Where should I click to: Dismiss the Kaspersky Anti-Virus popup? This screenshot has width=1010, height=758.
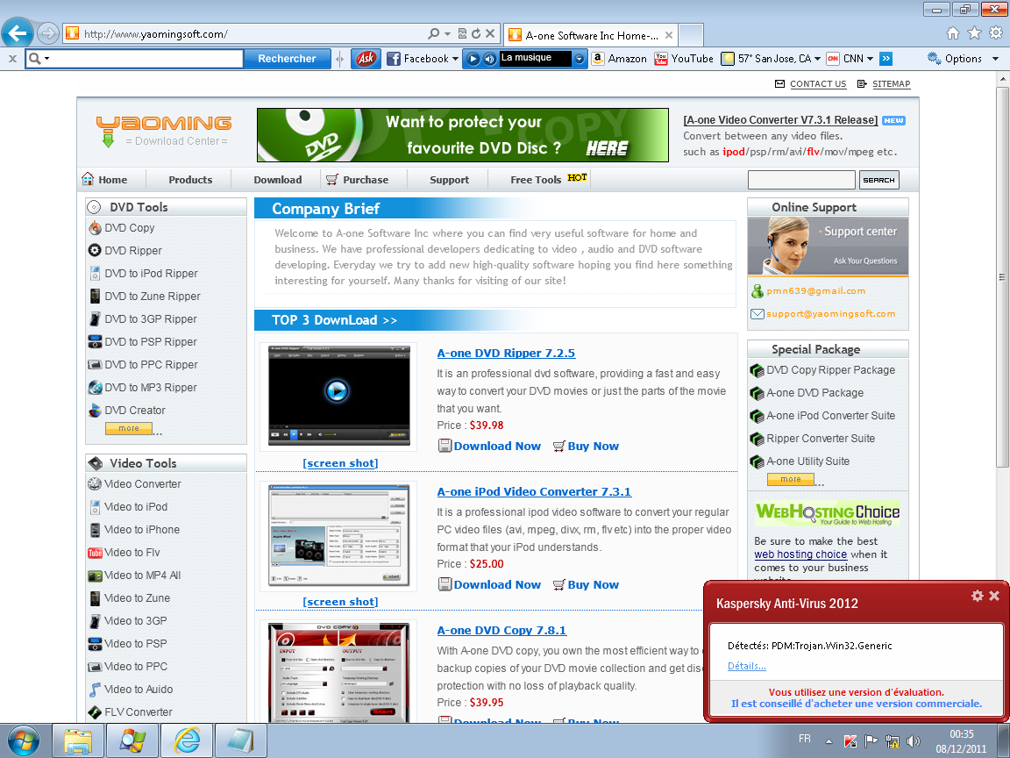pos(994,596)
